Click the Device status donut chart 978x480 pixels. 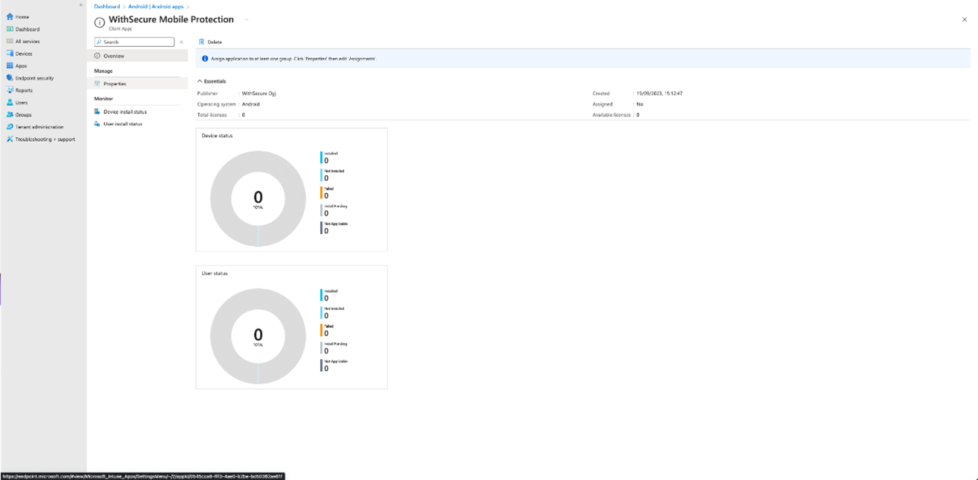pos(258,198)
